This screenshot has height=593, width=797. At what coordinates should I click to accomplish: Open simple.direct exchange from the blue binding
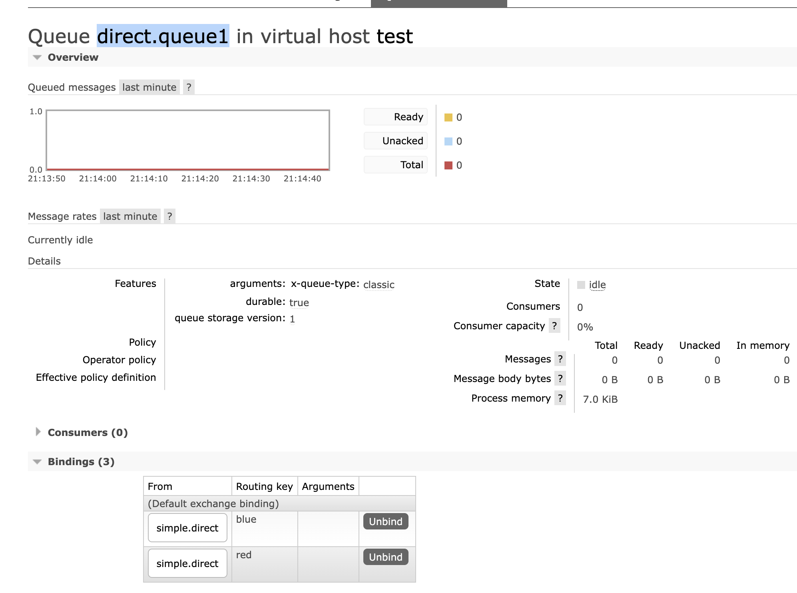pos(187,528)
